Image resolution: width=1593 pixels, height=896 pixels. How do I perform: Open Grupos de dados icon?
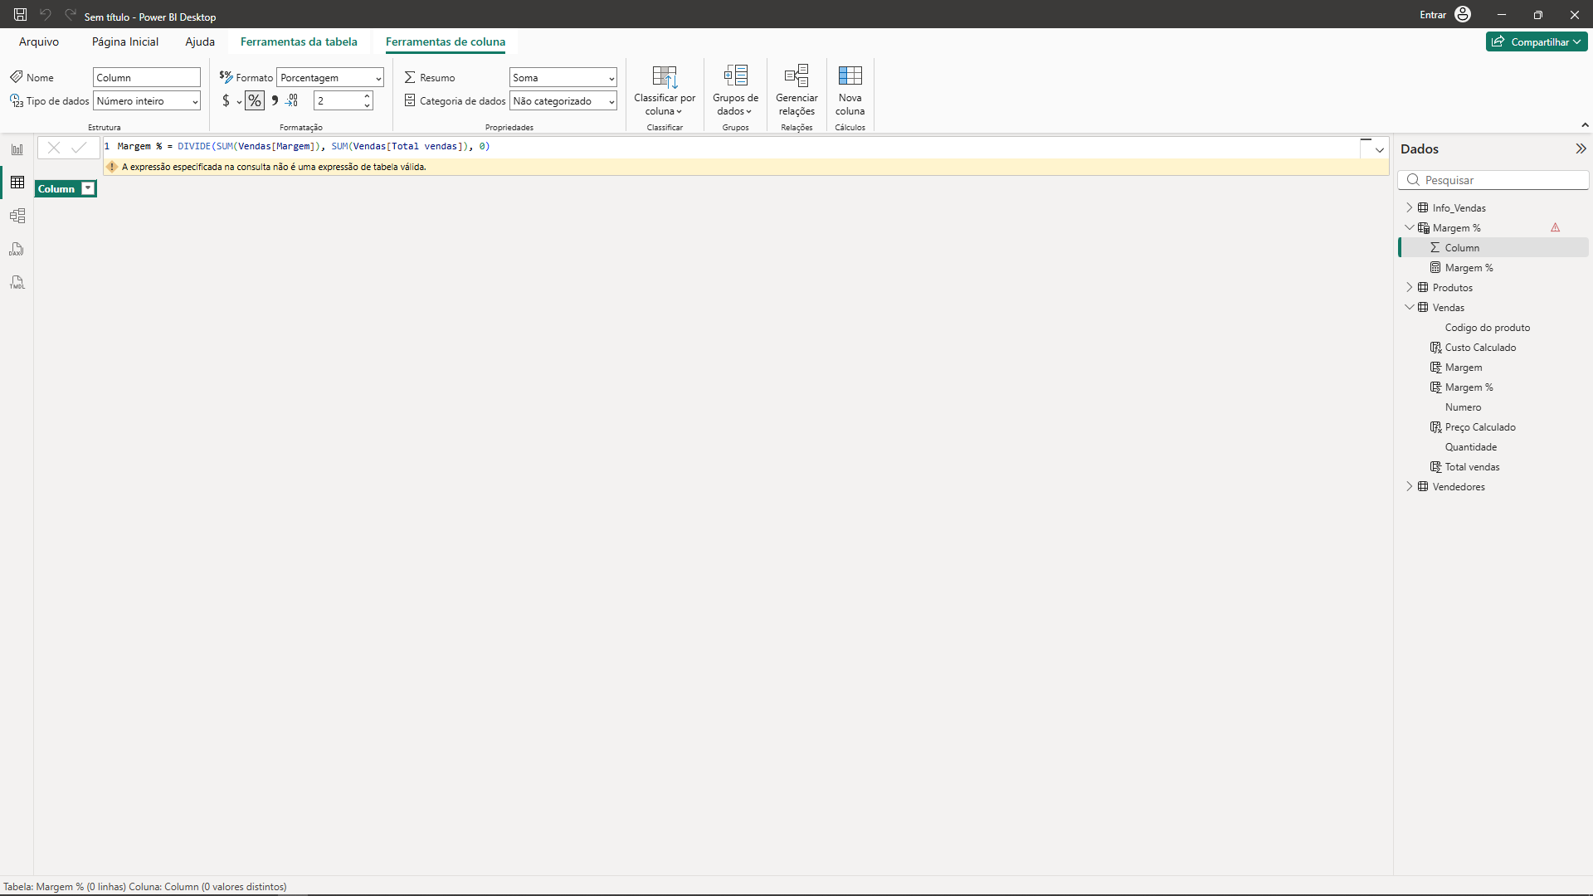click(x=735, y=75)
